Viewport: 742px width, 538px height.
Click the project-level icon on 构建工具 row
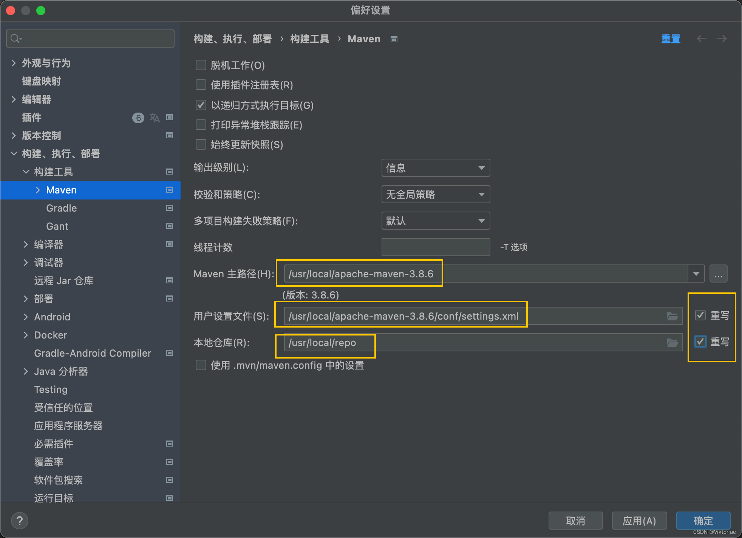tap(170, 172)
